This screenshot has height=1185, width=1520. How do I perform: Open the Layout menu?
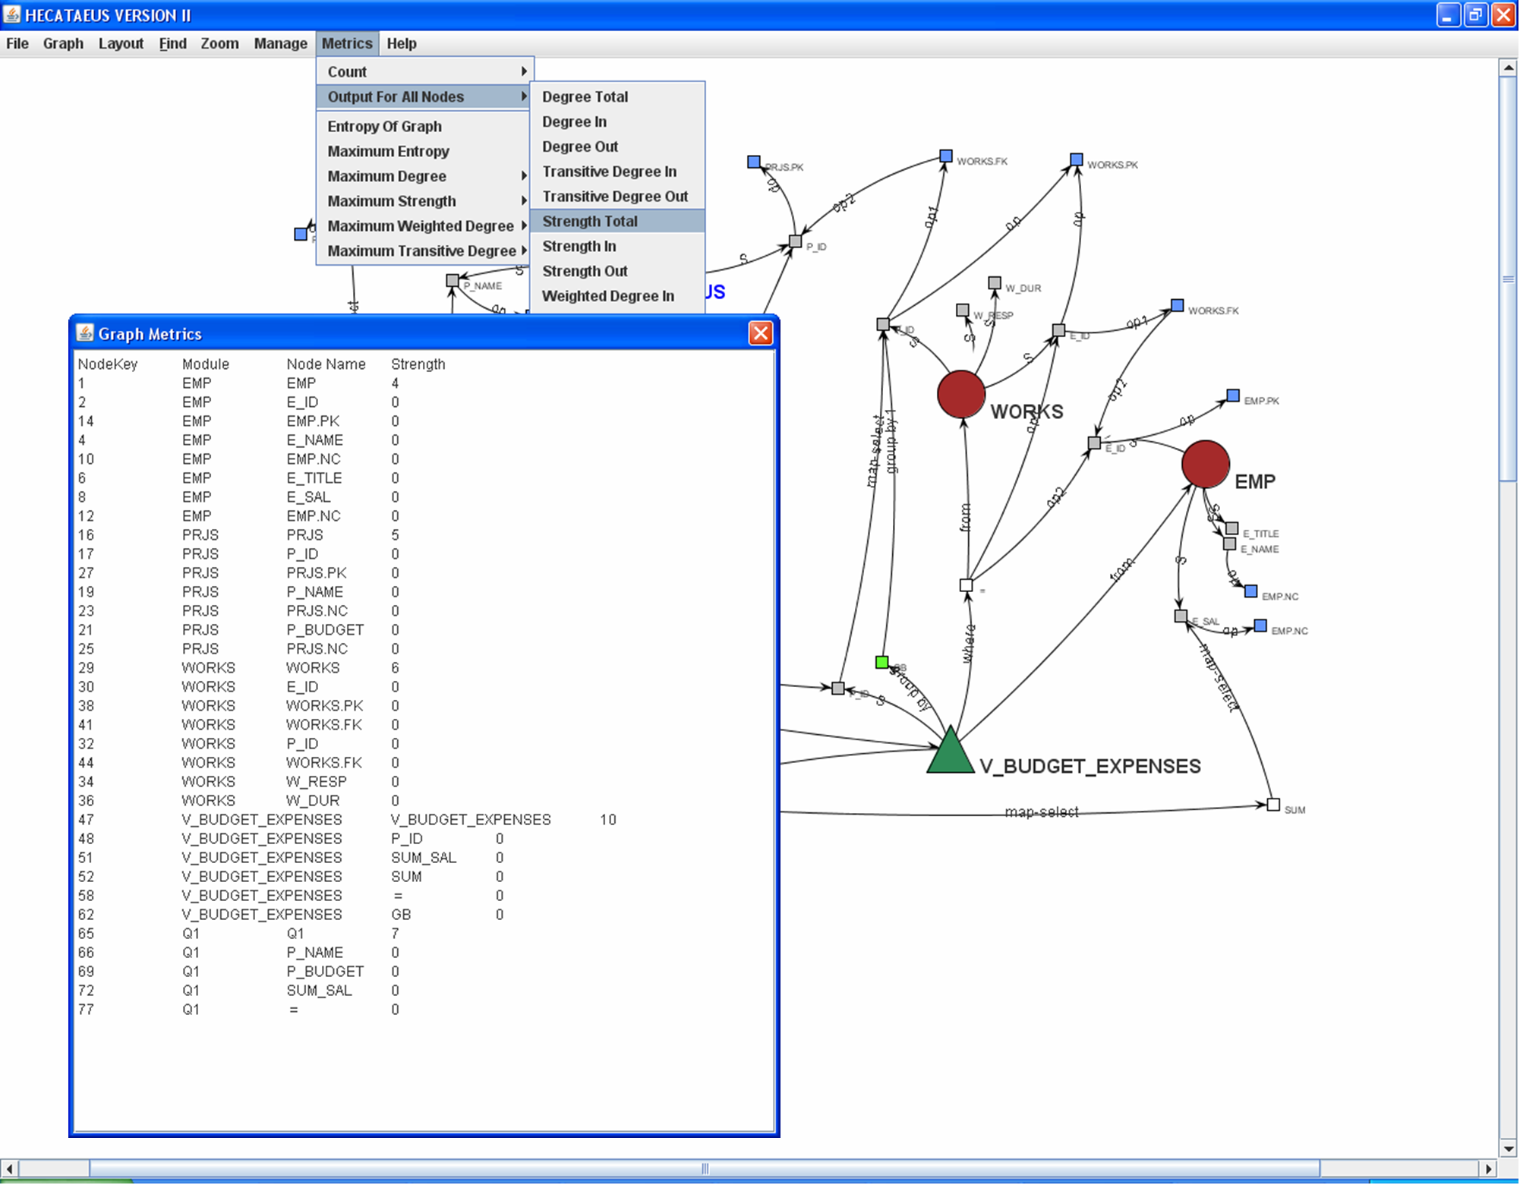click(121, 43)
